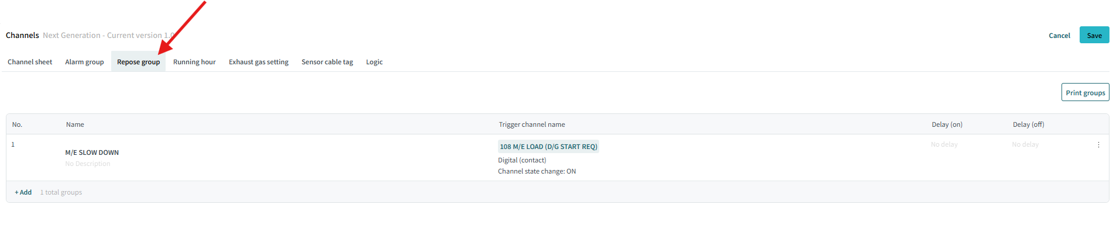Print the repose groups

click(1085, 92)
